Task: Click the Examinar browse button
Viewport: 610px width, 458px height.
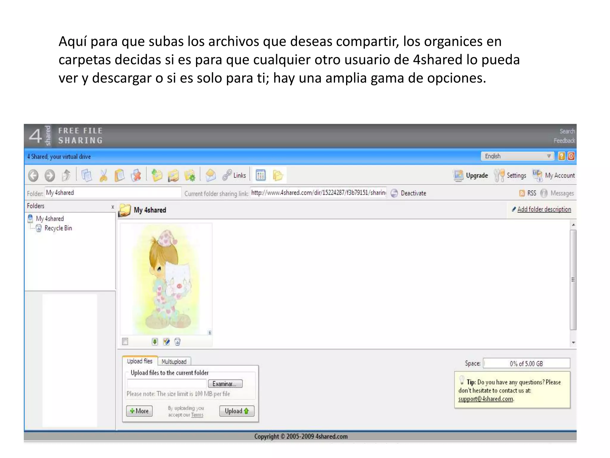Action: coord(225,384)
